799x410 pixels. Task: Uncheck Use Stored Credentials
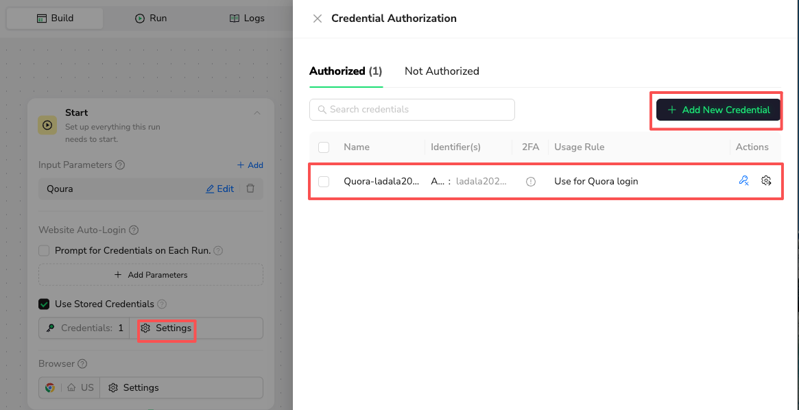pos(44,304)
